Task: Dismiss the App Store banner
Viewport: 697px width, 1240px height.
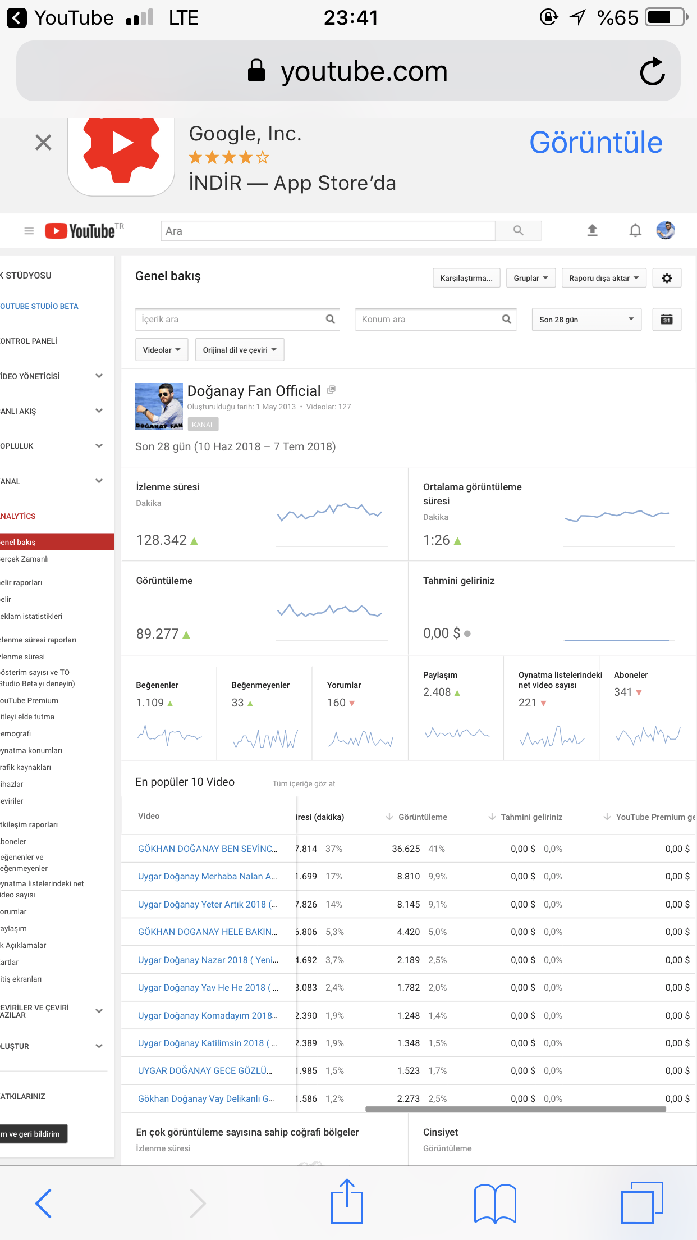Action: point(43,143)
